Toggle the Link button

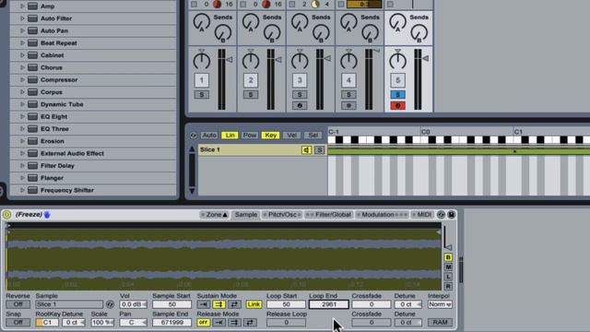coord(254,304)
